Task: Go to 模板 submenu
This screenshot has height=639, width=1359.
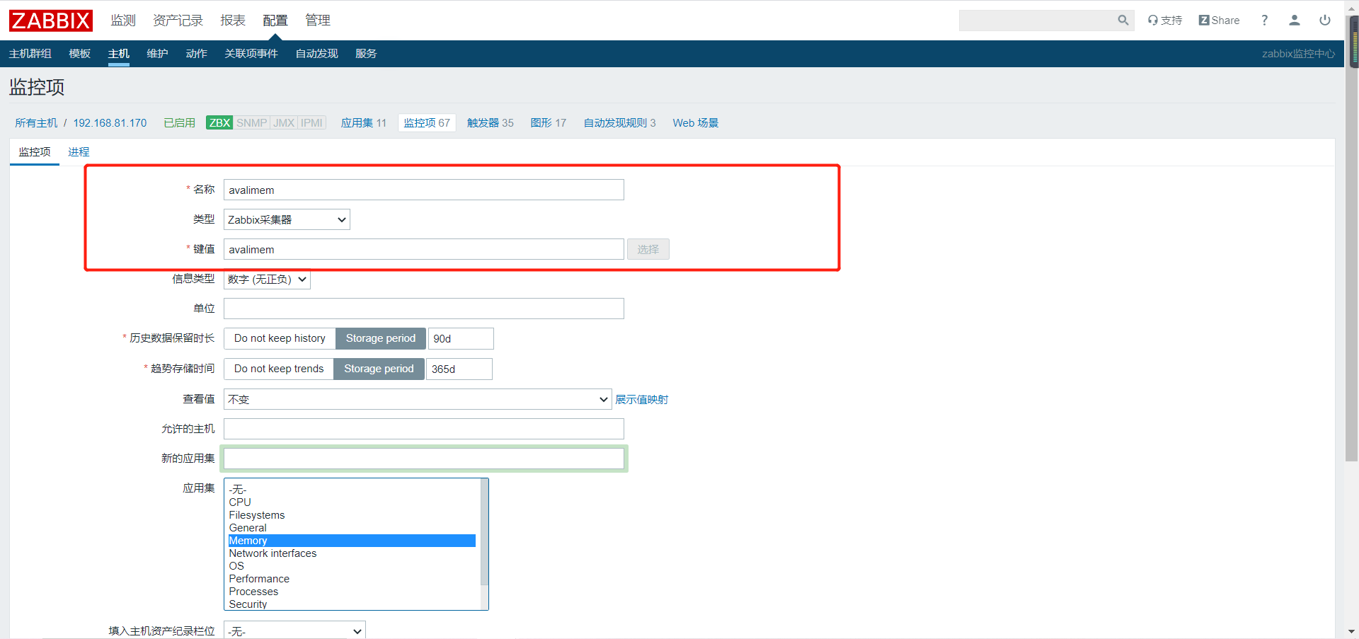Action: pyautogui.click(x=79, y=54)
